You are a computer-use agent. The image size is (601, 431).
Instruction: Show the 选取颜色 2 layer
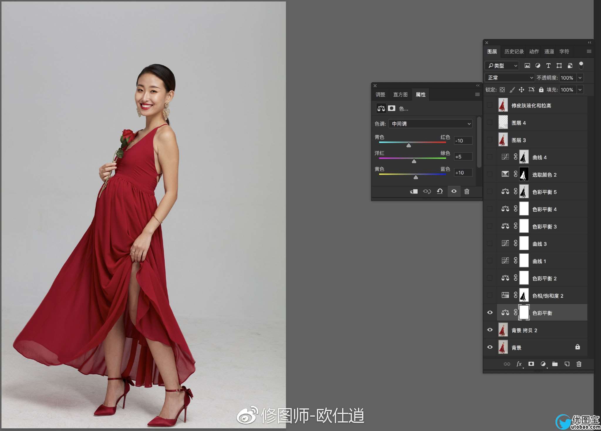click(x=490, y=174)
